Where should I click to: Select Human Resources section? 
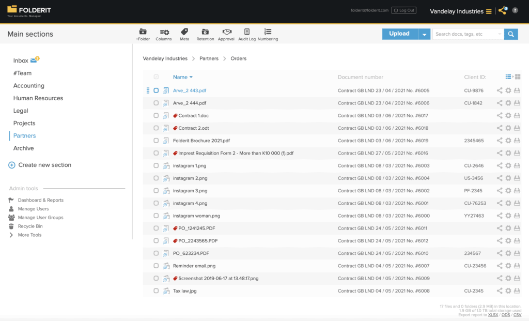(x=38, y=98)
